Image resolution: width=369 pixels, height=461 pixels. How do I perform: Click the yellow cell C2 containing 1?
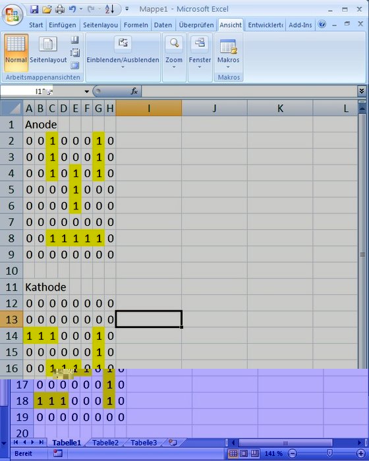52,141
